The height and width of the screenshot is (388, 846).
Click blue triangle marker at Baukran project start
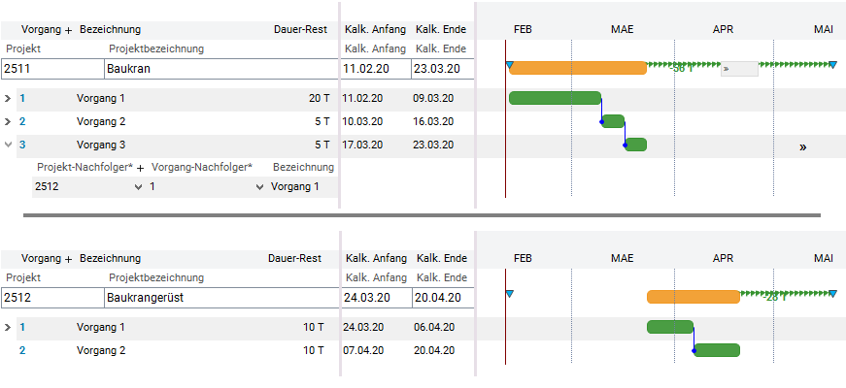(x=509, y=65)
